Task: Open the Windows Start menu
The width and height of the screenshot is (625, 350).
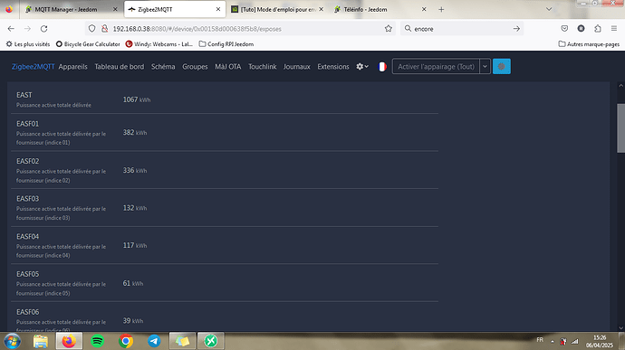Action: pyautogui.click(x=13, y=341)
